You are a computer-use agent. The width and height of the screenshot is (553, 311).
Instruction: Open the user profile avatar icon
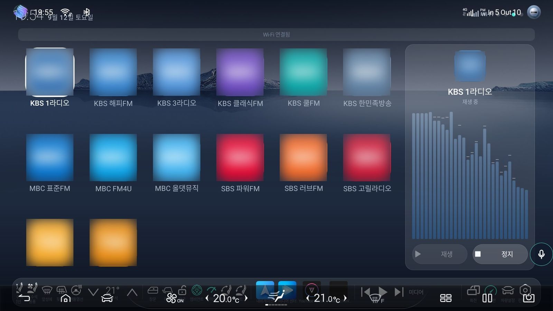[x=534, y=12]
